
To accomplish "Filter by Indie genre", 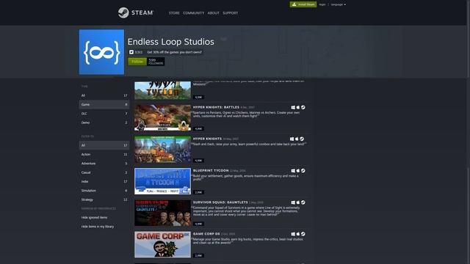I will [x=104, y=181].
